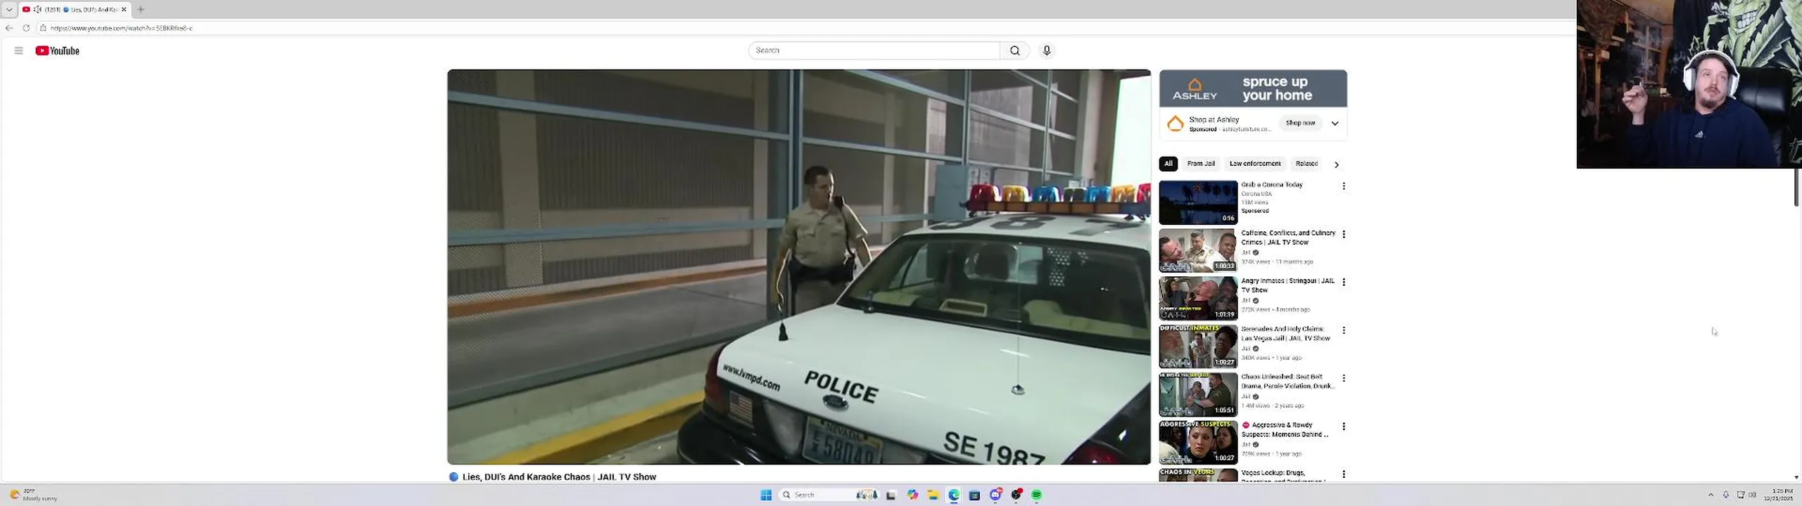Open File Explorer from the taskbar
The height and width of the screenshot is (506, 1802).
tap(933, 495)
